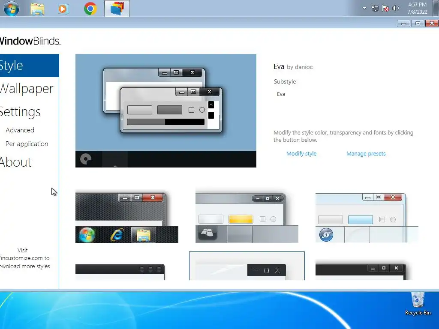Open Windows Explorer from the taskbar

coord(37,9)
